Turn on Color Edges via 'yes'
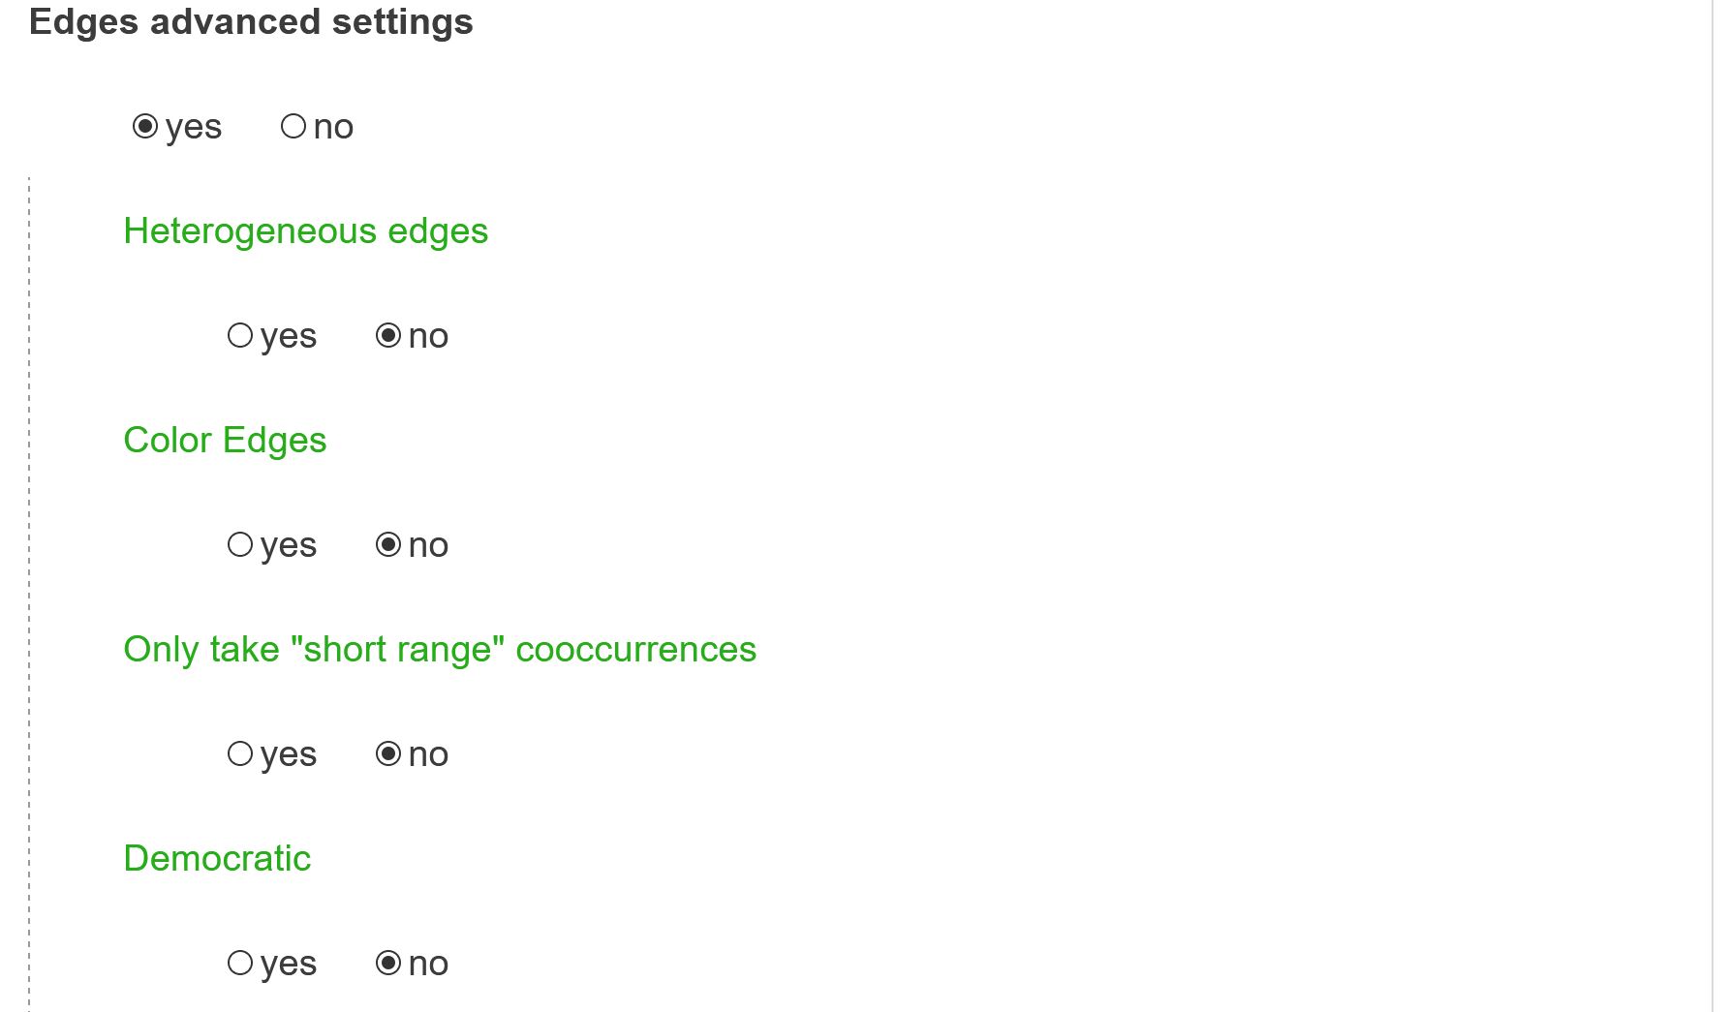 240,545
